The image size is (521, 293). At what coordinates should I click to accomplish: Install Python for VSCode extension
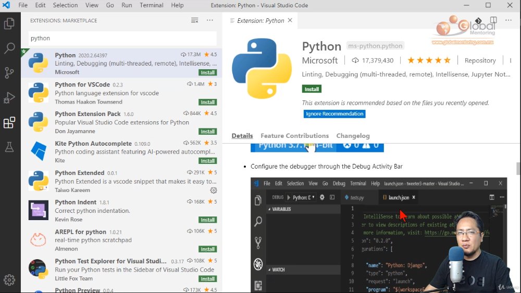[208, 102]
